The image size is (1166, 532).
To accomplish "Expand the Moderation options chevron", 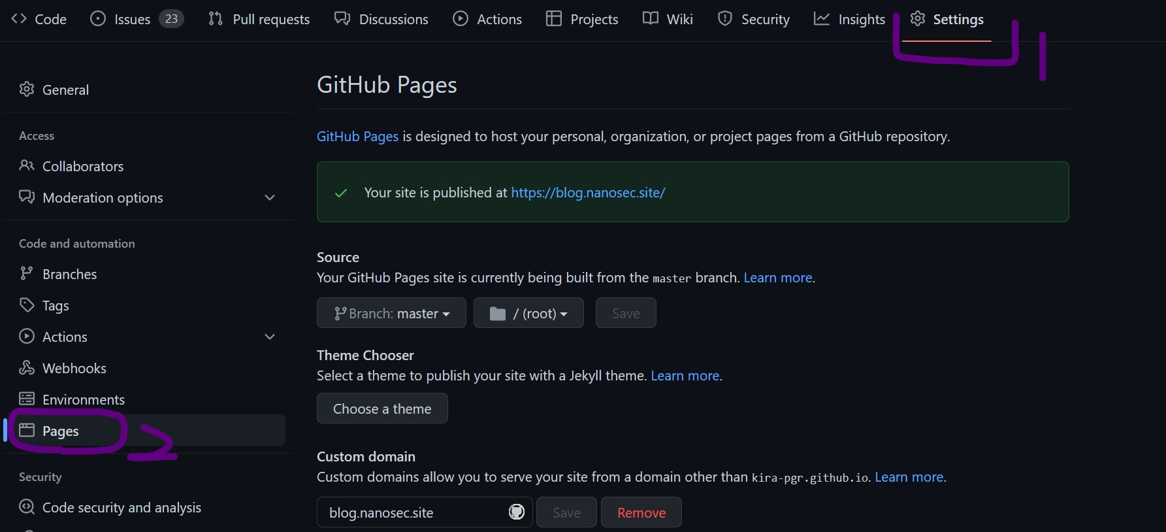I will [x=270, y=197].
